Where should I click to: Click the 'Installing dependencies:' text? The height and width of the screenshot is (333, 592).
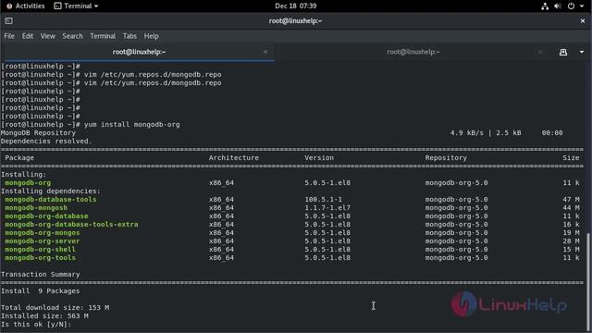pos(51,191)
